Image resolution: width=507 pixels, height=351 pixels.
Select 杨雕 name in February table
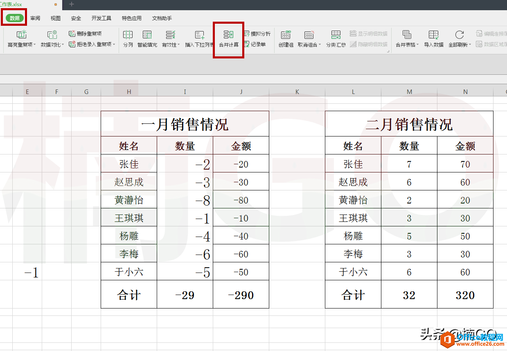pyautogui.click(x=353, y=235)
